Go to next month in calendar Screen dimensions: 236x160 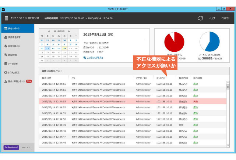point(69,31)
